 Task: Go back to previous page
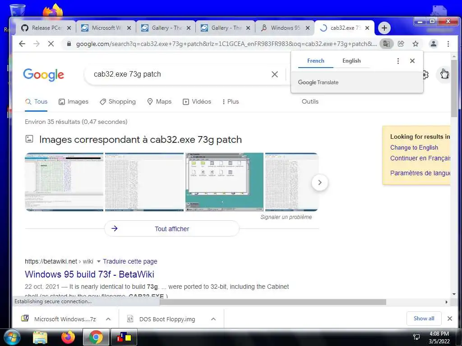[x=22, y=44]
